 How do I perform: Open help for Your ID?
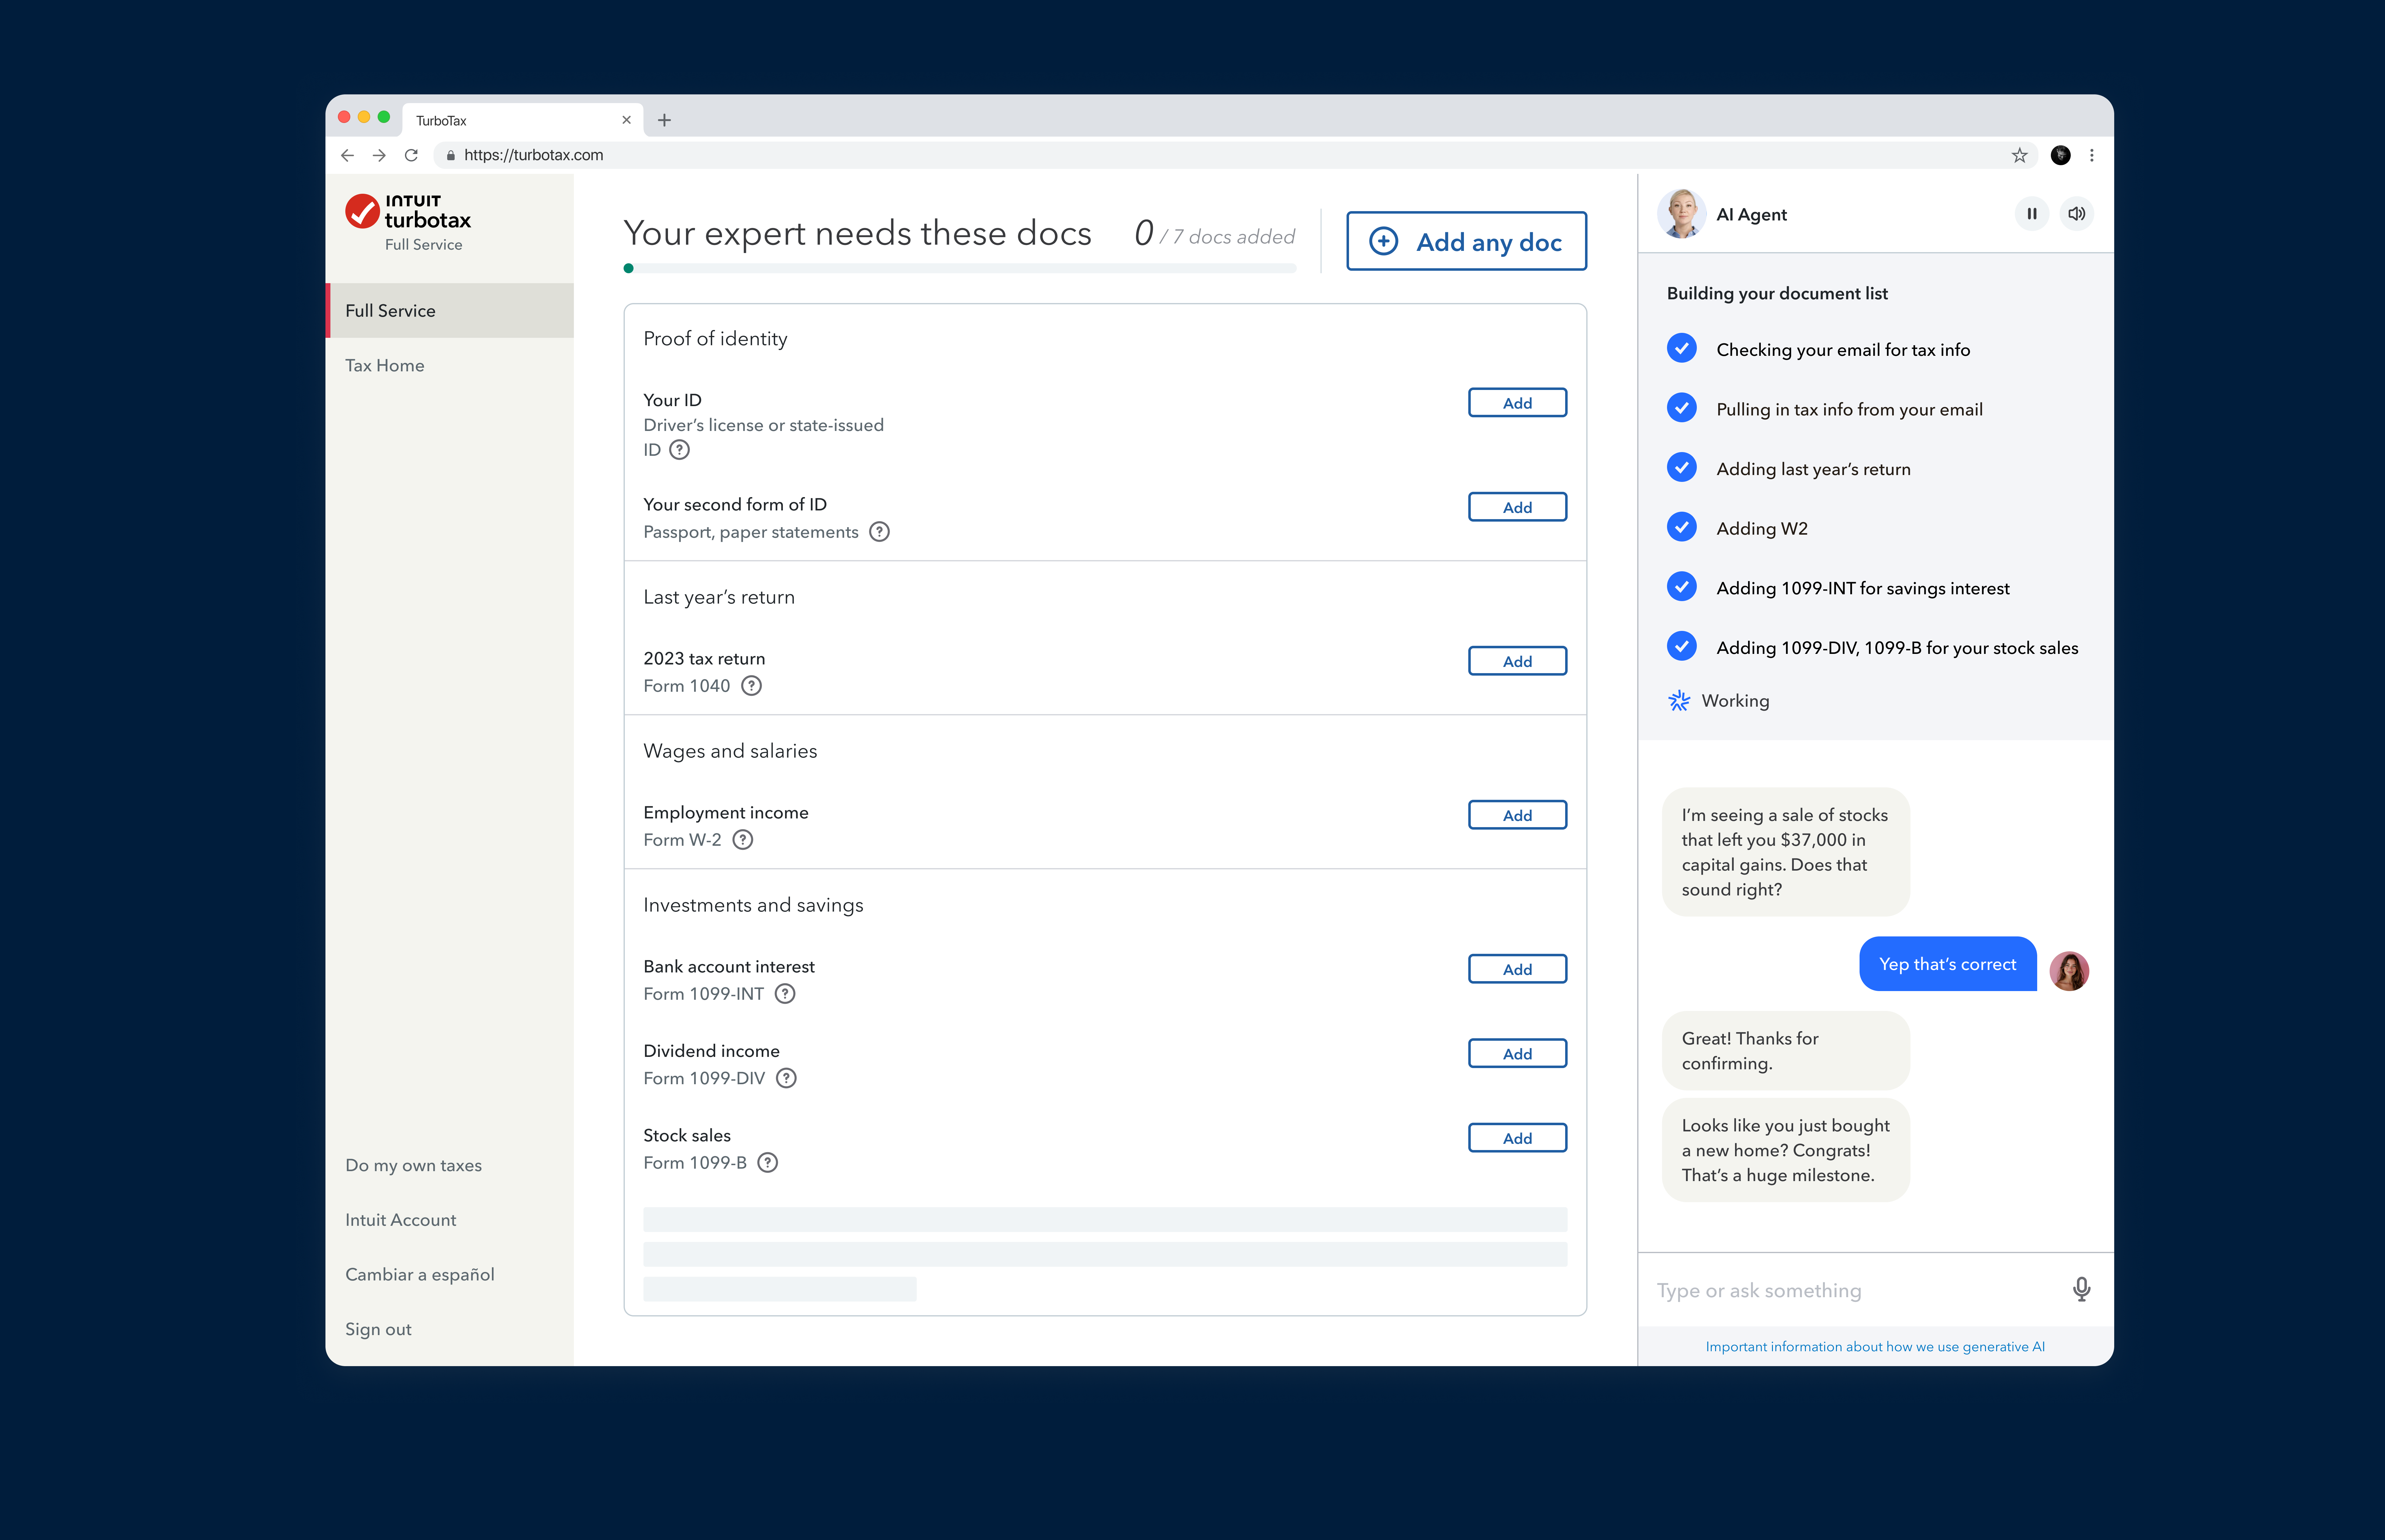coord(679,450)
